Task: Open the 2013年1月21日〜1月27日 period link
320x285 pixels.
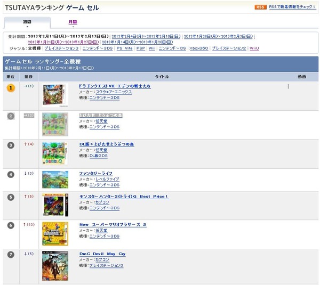Action: coord(63,42)
